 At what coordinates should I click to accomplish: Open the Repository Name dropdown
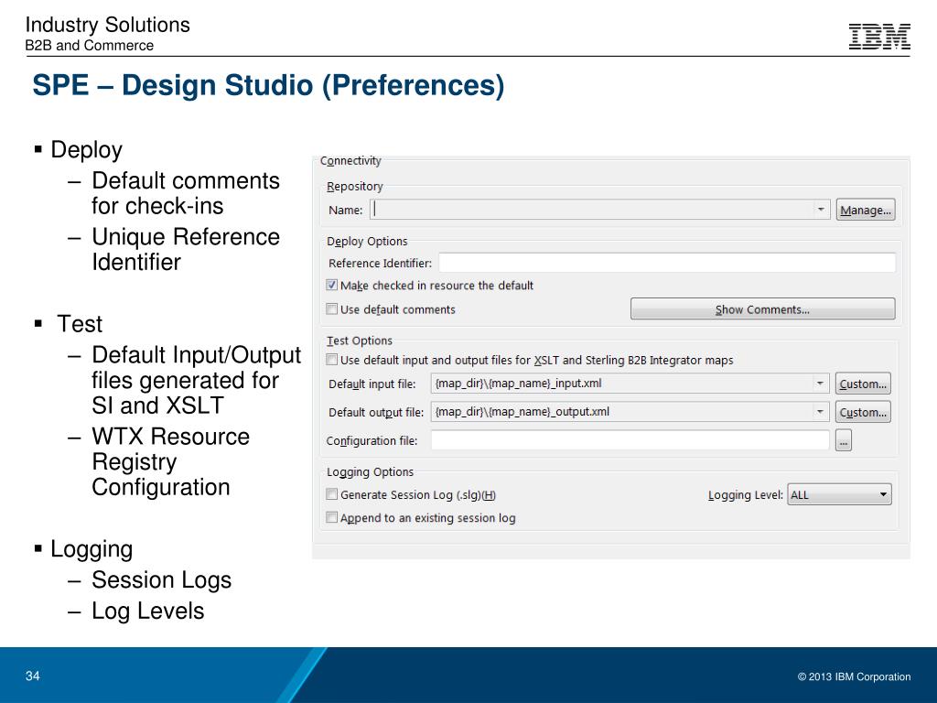(x=821, y=210)
